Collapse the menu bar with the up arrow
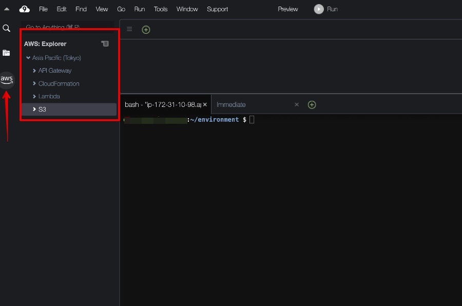Screen dimensions: 462x306 [7, 9]
